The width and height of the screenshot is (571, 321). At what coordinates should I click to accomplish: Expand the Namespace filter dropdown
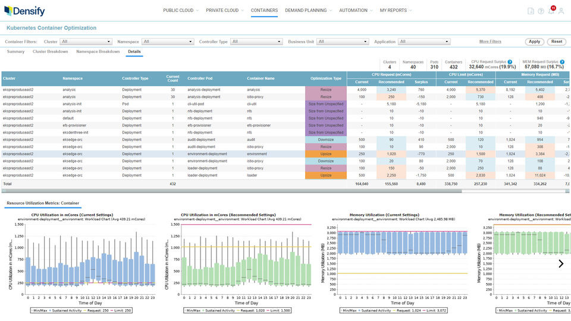[168, 42]
